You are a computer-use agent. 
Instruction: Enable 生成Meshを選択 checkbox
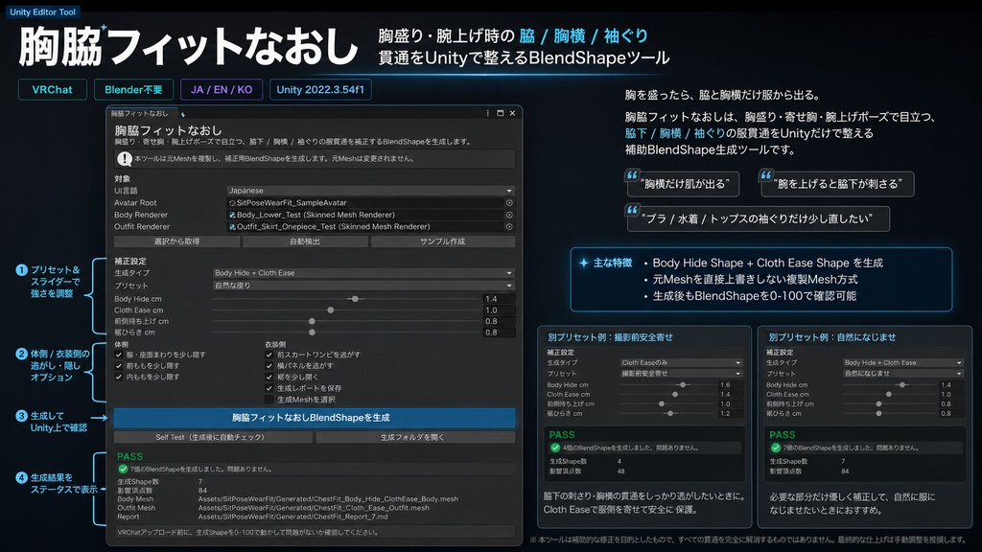pyautogui.click(x=269, y=400)
